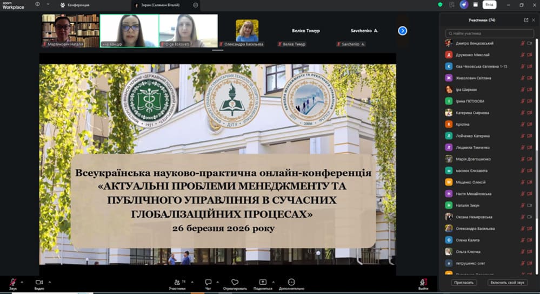Viewport: 540px width, 294px height.
Task: Select participant Міщенко Олексій
Action: point(489,182)
